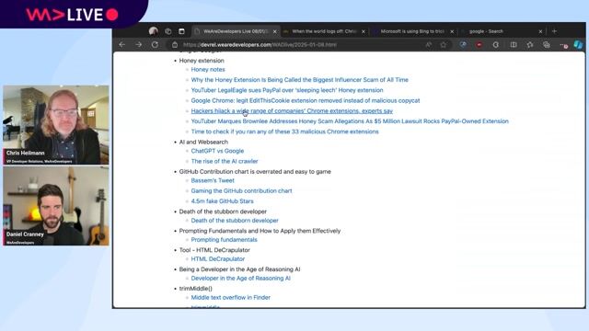Open 'YouTuber LegalEagle sues PayPal' link
The height and width of the screenshot is (331, 589).
pyautogui.click(x=287, y=90)
